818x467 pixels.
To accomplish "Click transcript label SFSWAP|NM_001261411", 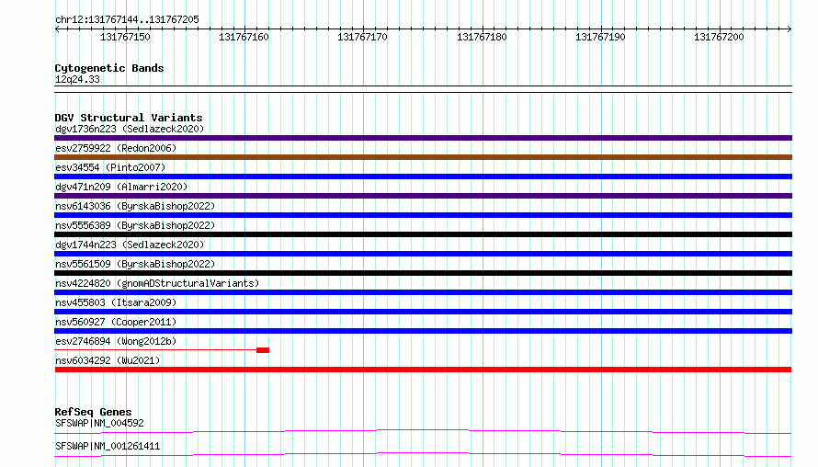I will pyautogui.click(x=108, y=446).
